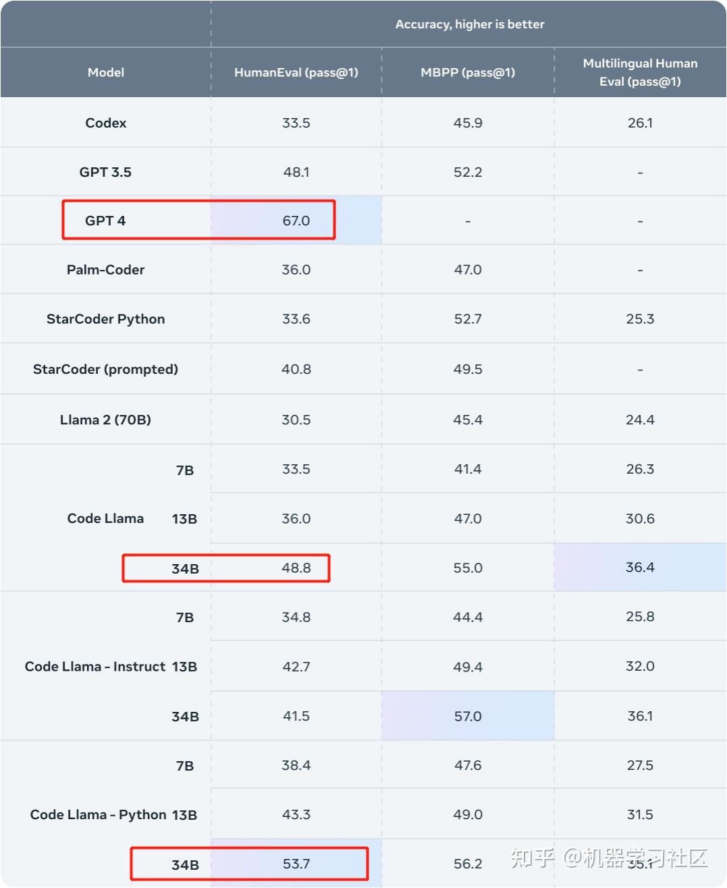Select the 44.4 MBPP value
Viewport: 727px width, 888px height.
468,617
